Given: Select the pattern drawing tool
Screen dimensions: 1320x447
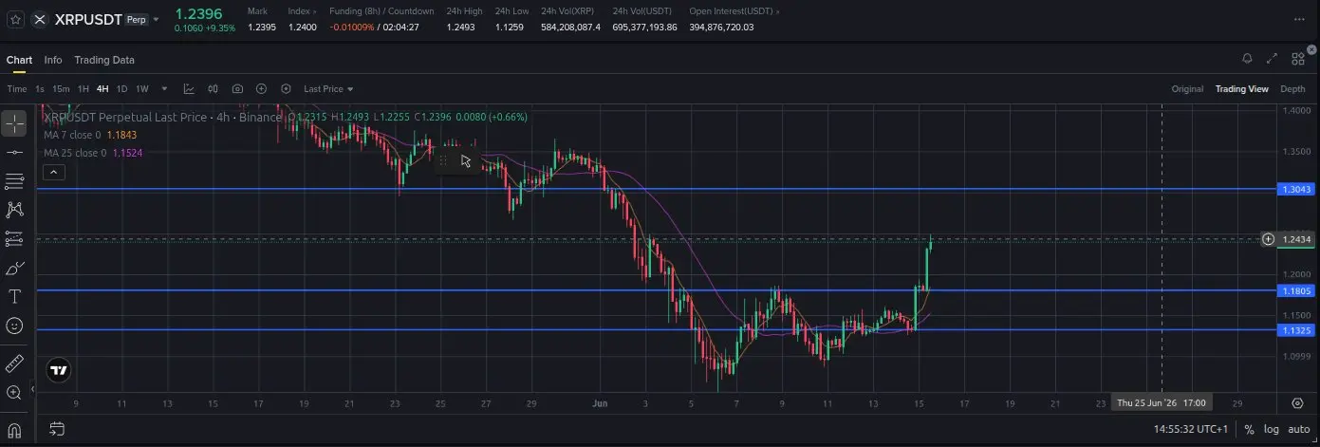Looking at the screenshot, I should (14, 210).
